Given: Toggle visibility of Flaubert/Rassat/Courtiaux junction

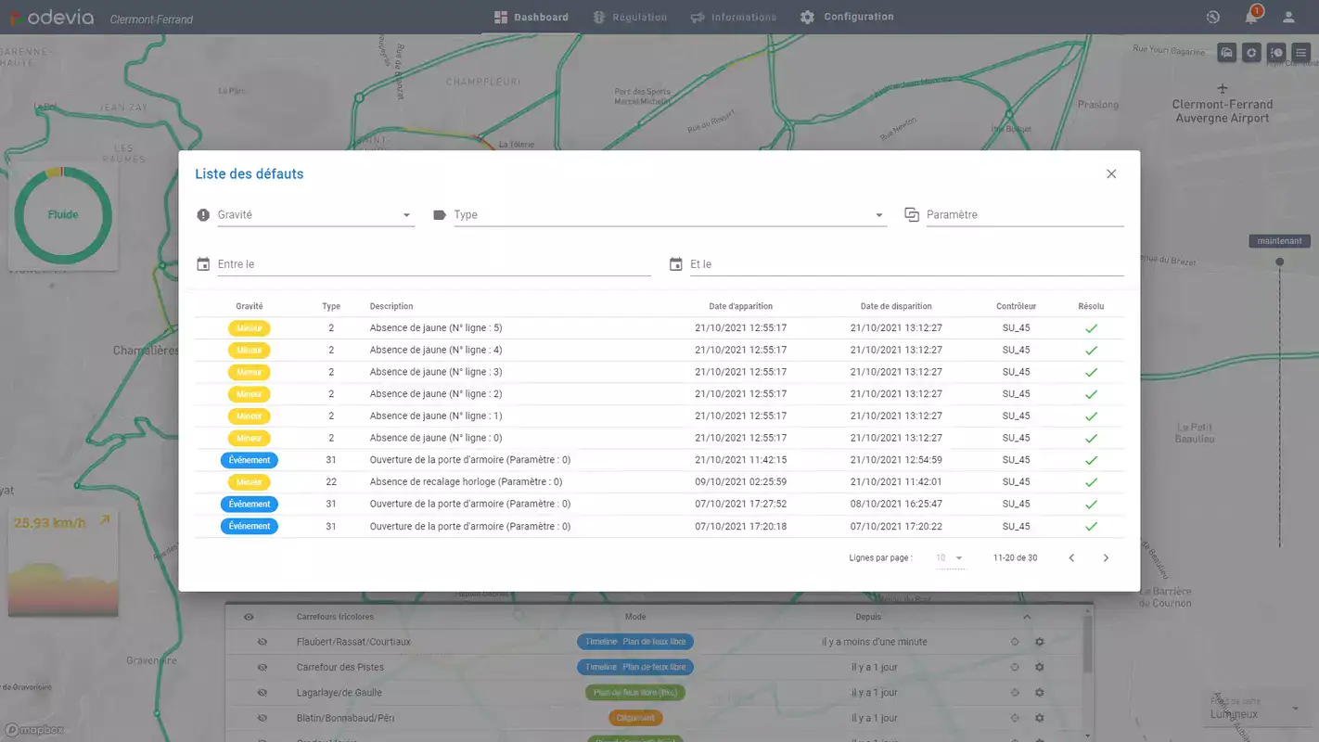Looking at the screenshot, I should click(262, 642).
